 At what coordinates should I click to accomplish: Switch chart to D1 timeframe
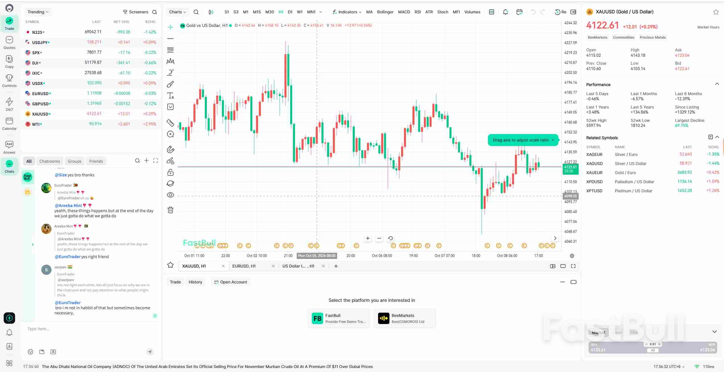(290, 12)
